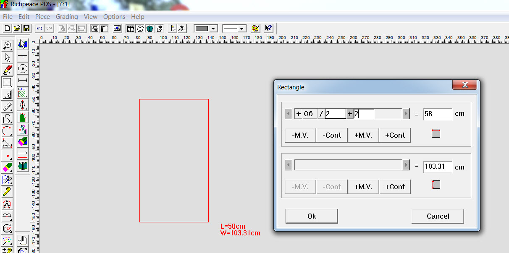Viewport: 509px width, 253px height.
Task: Cancel the Rectangle dialog
Action: click(x=438, y=216)
